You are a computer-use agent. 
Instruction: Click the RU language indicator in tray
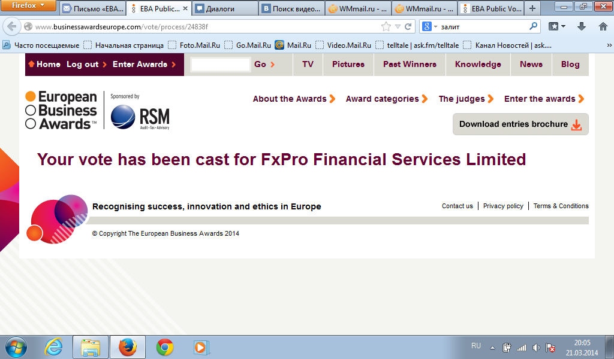coord(475,346)
